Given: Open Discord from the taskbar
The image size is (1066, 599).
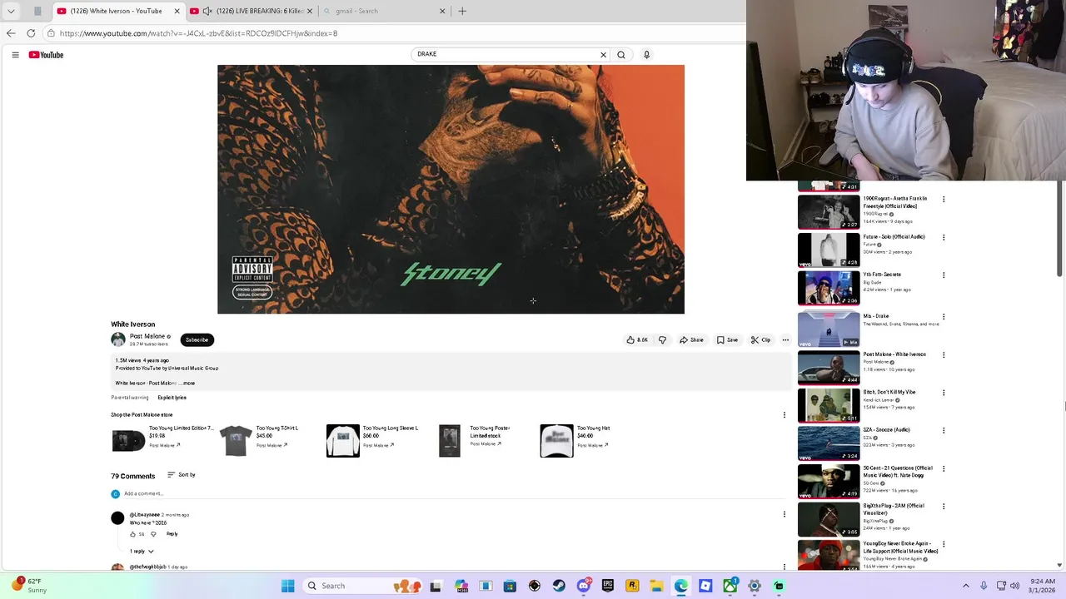Looking at the screenshot, I should point(584,586).
